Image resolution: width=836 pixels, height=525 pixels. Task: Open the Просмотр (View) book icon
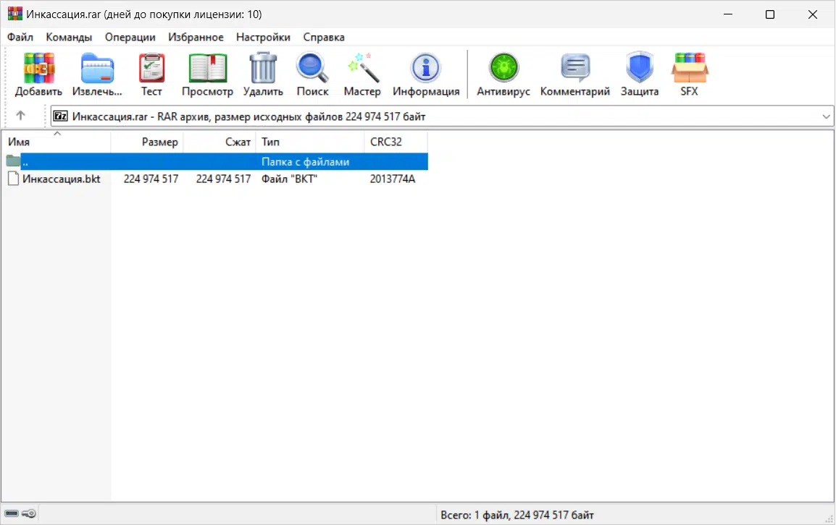[x=207, y=68]
